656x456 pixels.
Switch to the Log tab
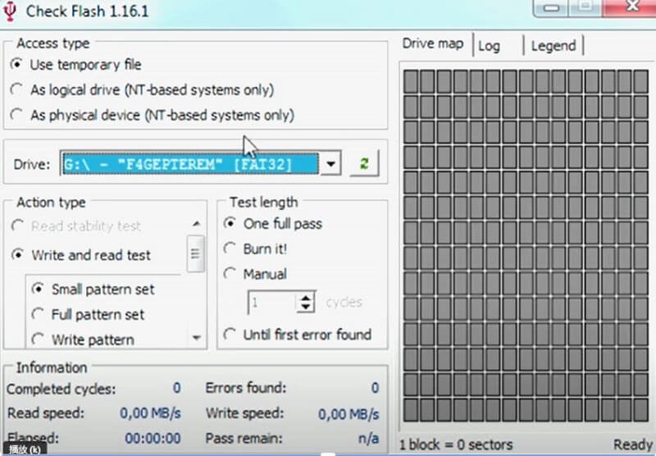click(490, 46)
